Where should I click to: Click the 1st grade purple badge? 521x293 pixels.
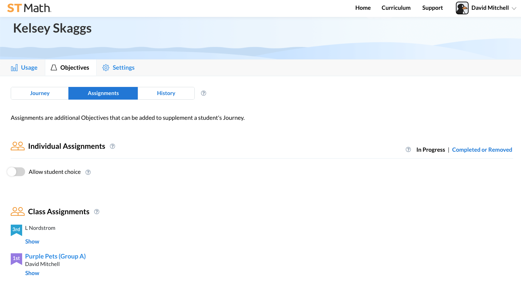[16, 258]
